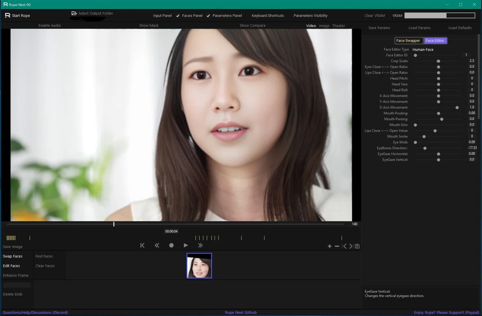Play the video with the play icon

click(186, 245)
